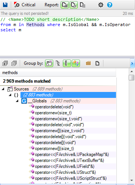Toggle group by assembly button
The width and height of the screenshot is (135, 185).
point(49,63)
